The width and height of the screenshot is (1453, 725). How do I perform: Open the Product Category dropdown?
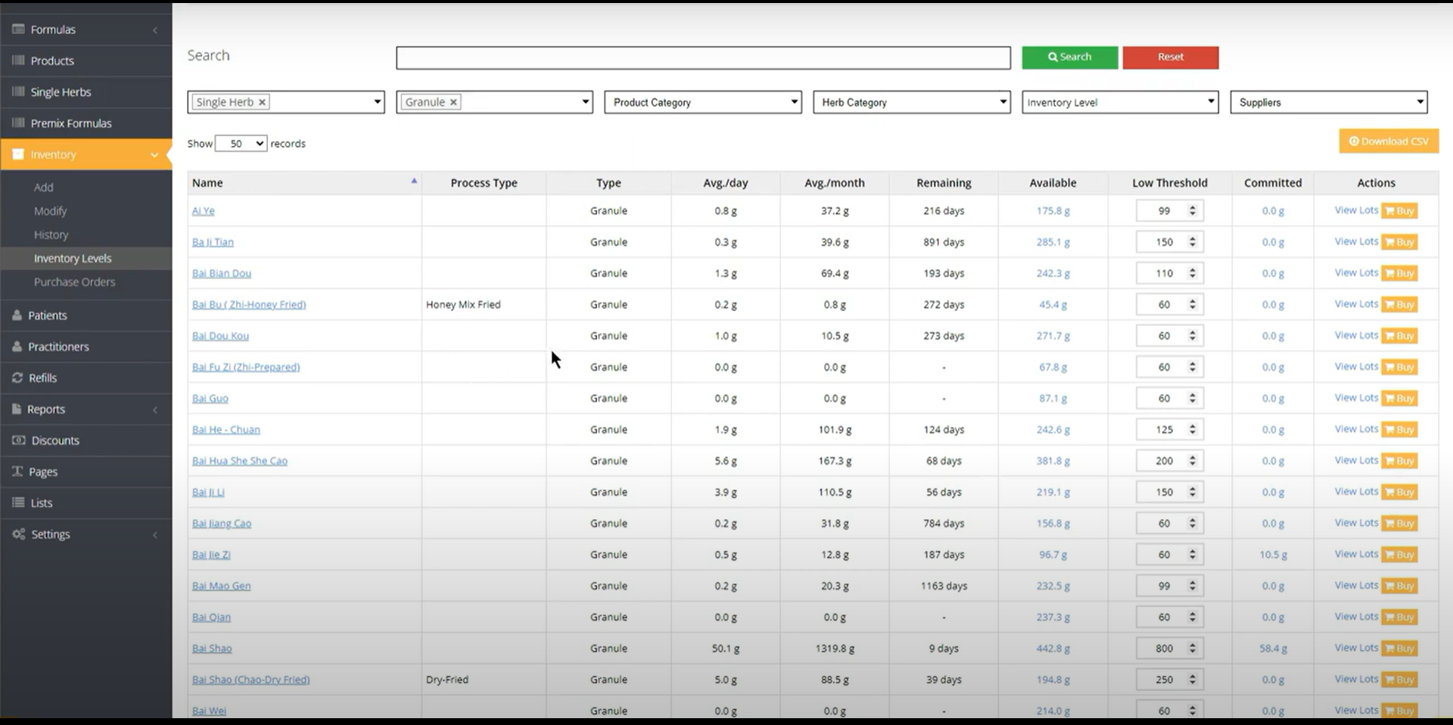703,102
